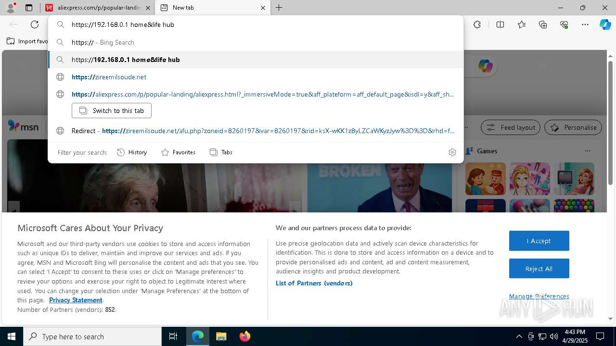
Task: Accept cookies with I Accept
Action: click(539, 241)
